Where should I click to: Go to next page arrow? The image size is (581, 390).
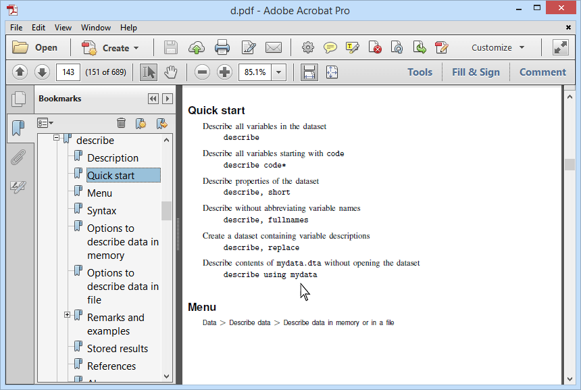pos(43,72)
